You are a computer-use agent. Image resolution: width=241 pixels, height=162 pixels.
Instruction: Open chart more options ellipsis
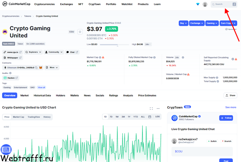tap(158, 108)
